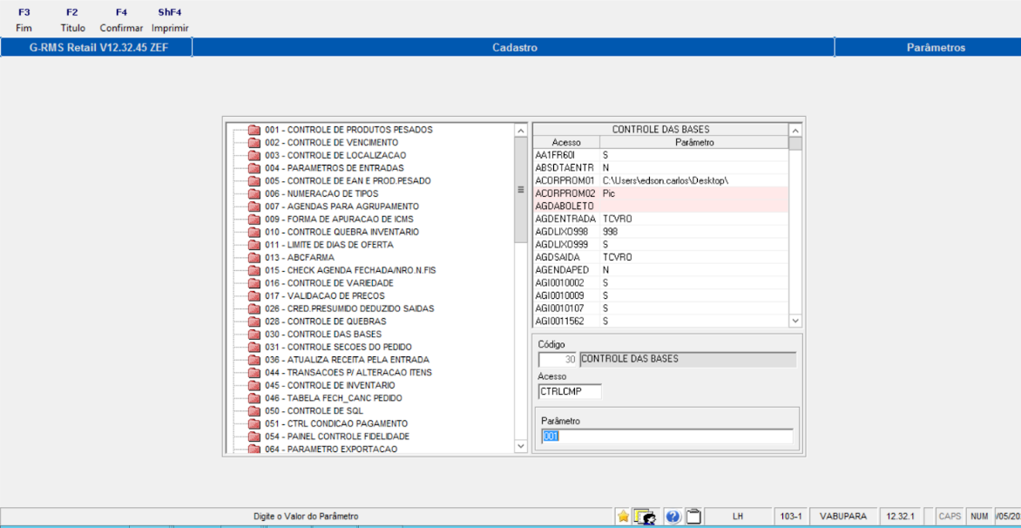Click the Acesso column header
This screenshot has width=1021, height=528.
(566, 142)
